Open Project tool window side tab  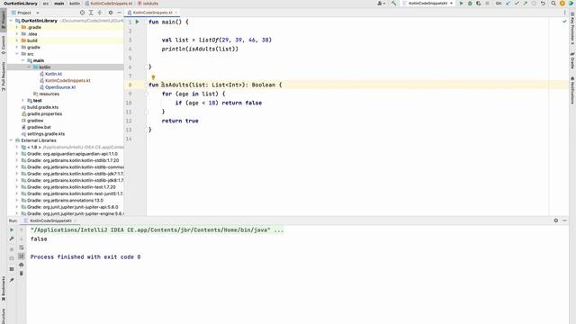4,20
